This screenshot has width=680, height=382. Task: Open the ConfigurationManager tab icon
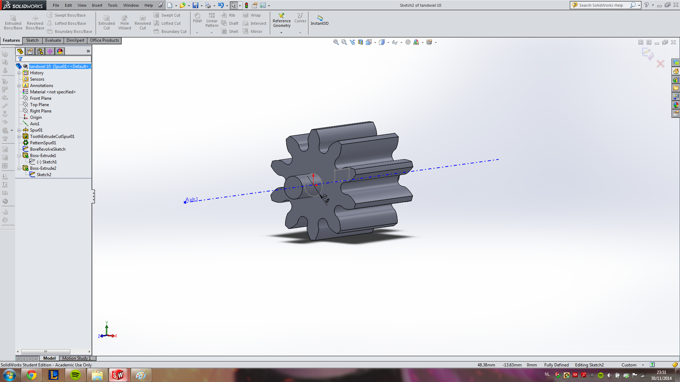click(x=40, y=51)
